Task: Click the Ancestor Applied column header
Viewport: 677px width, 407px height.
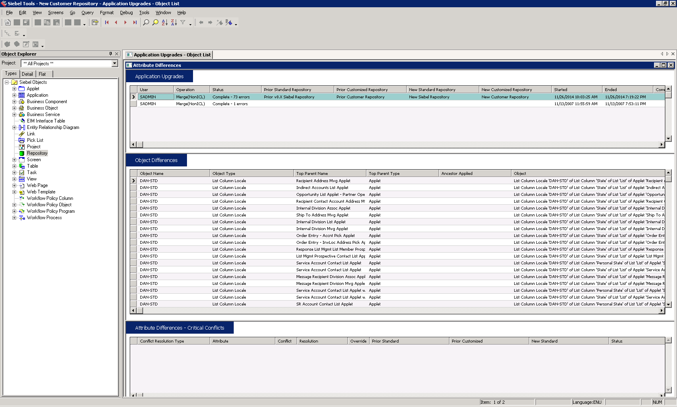Action: pos(475,173)
